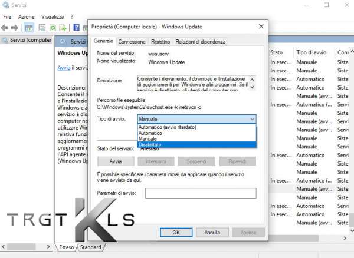The height and width of the screenshot is (258, 354).
Task: Open the Relazioni di dipendenza tab
Action: [200, 42]
